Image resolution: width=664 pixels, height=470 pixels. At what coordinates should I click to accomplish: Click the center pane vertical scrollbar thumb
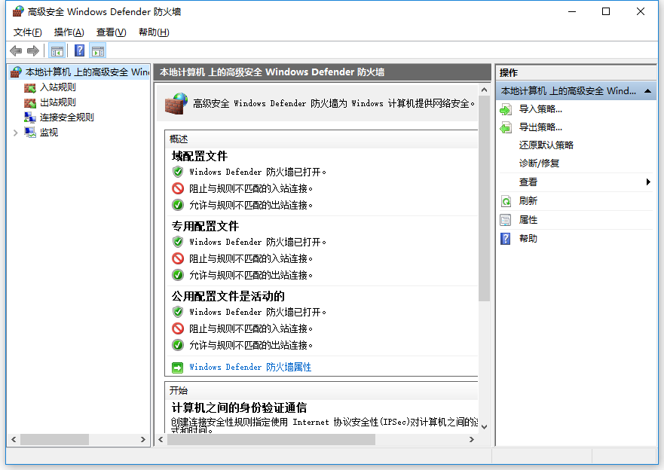tap(484, 198)
